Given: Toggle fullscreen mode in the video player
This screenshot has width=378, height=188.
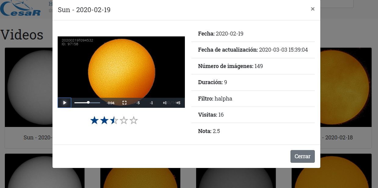Looking at the screenshot, I should (x=124, y=103).
